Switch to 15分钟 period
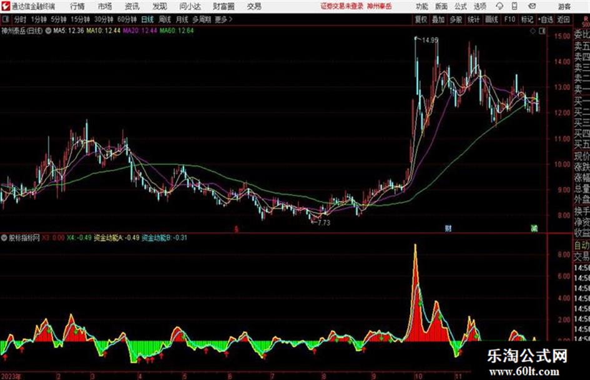The height and width of the screenshot is (380, 590). (x=81, y=19)
